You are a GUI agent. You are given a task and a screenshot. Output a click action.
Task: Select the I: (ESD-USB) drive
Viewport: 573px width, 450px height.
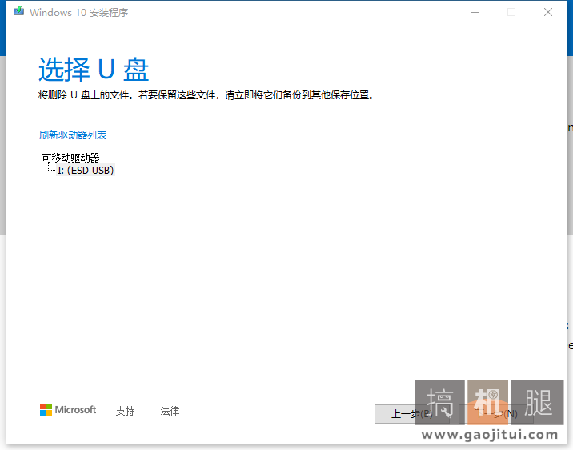[86, 170]
